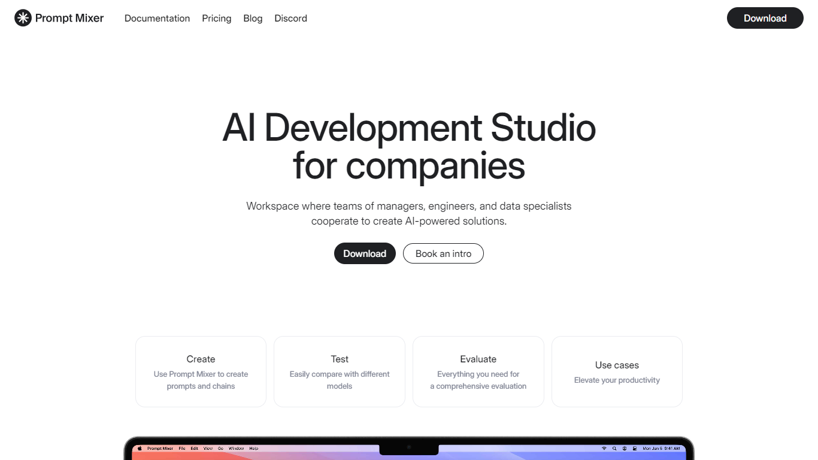Screen dimensions: 818x460
Task: Click the Prompt Mixer brand name
Action: [x=69, y=19]
